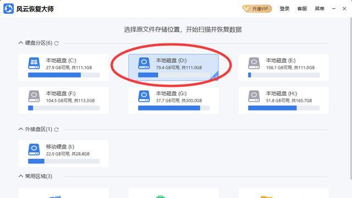This screenshot has height=198, width=352.
Task: Click the D: drive usage bar
Action: [174, 75]
